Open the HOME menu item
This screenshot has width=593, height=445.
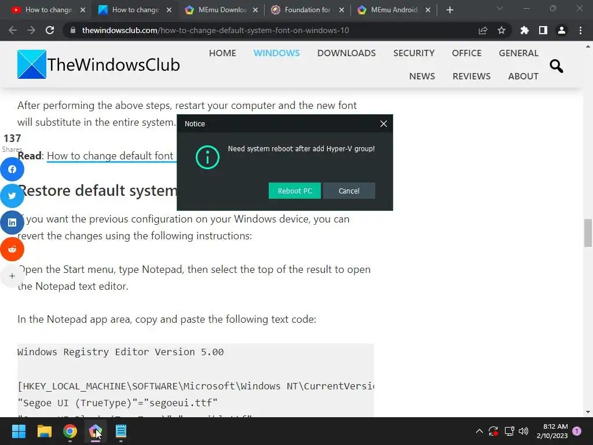point(222,53)
